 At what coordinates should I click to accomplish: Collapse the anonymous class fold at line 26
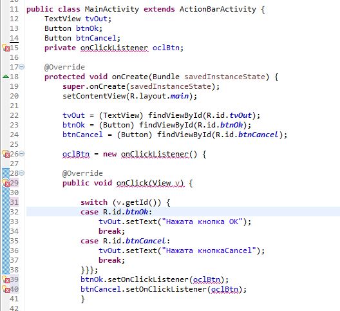coord(22,154)
